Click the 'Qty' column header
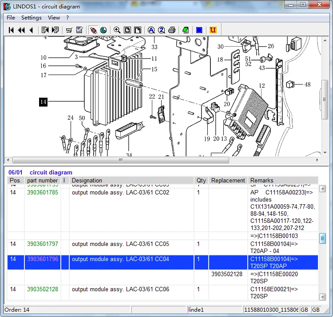The image size is (333, 317). coord(201,180)
